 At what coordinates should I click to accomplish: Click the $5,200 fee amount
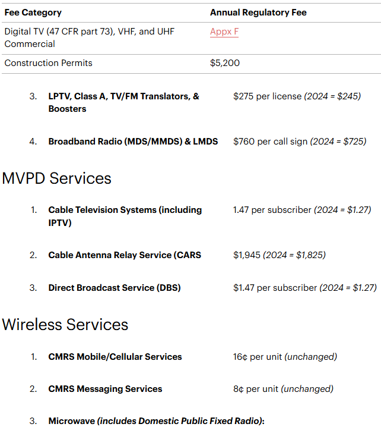(x=224, y=63)
